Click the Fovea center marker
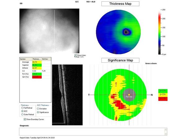The height and width of the screenshot is (139, 186). click(129, 95)
